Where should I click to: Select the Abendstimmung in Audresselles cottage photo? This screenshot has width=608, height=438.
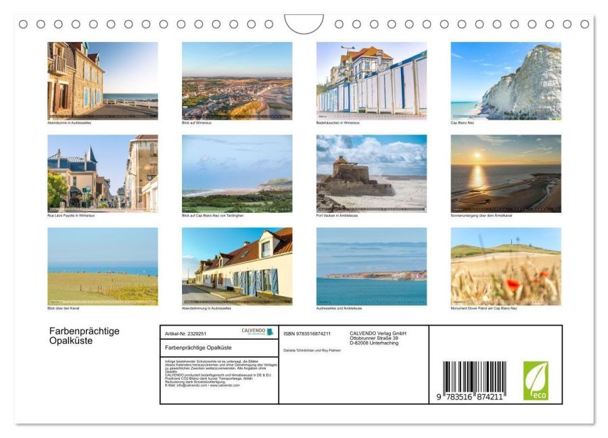237,266
